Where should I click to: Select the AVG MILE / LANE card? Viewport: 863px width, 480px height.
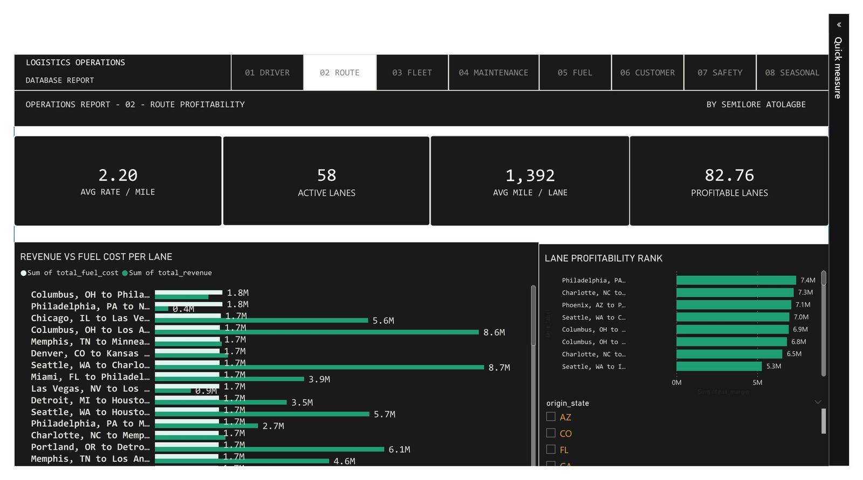530,181
